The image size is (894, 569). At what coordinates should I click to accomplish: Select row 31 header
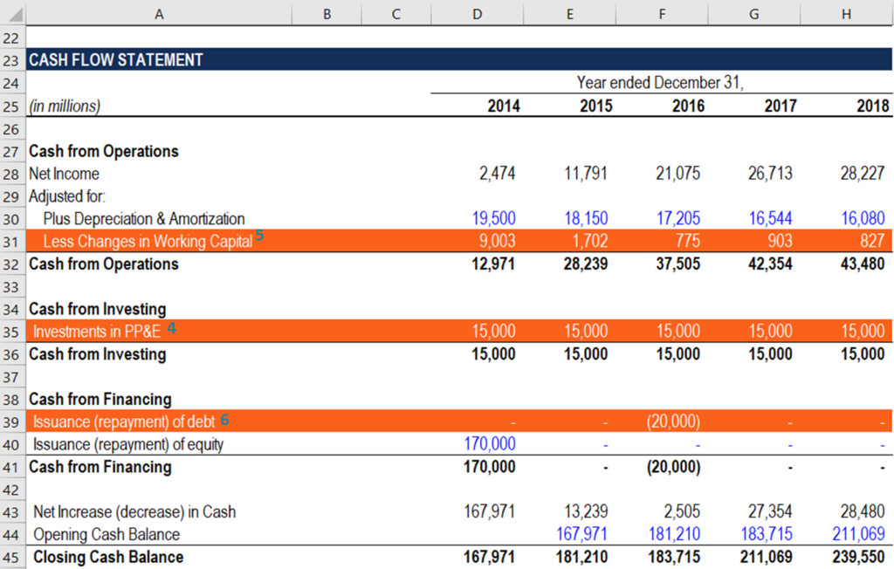coord(12,241)
